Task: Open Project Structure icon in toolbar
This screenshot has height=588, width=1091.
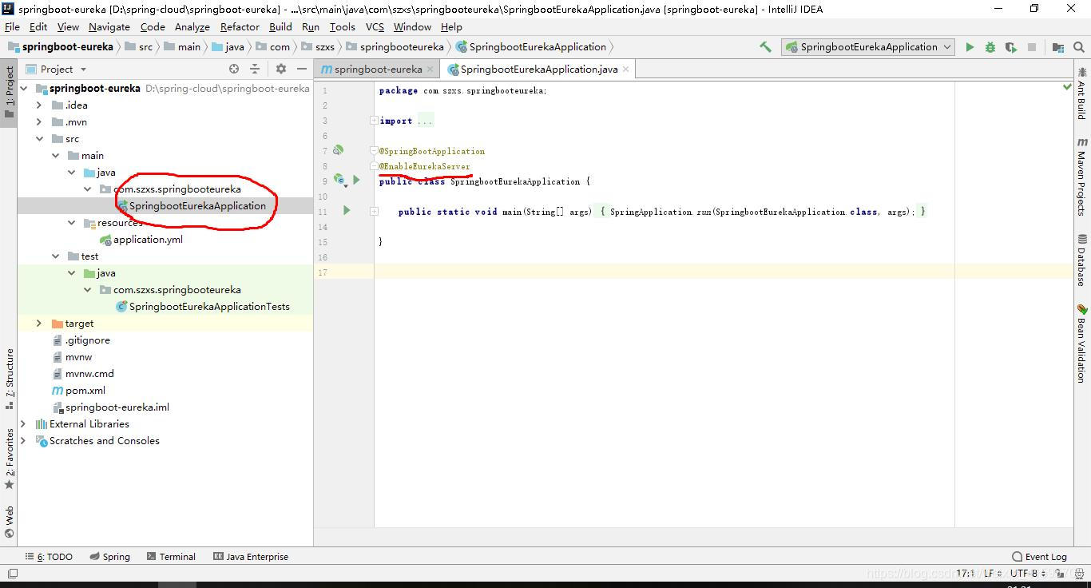Action: pos(1058,47)
